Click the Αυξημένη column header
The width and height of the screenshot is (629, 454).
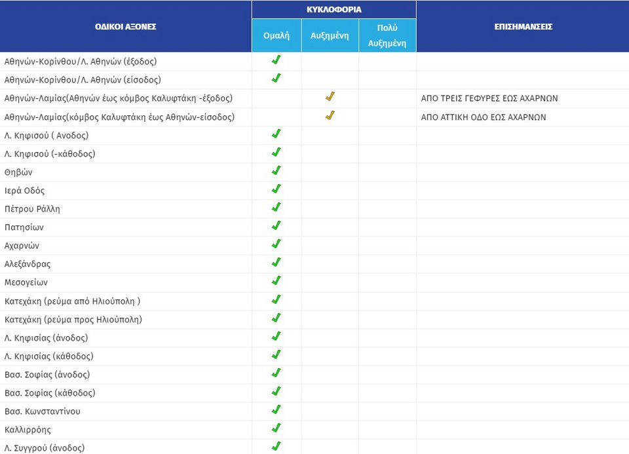tap(330, 35)
